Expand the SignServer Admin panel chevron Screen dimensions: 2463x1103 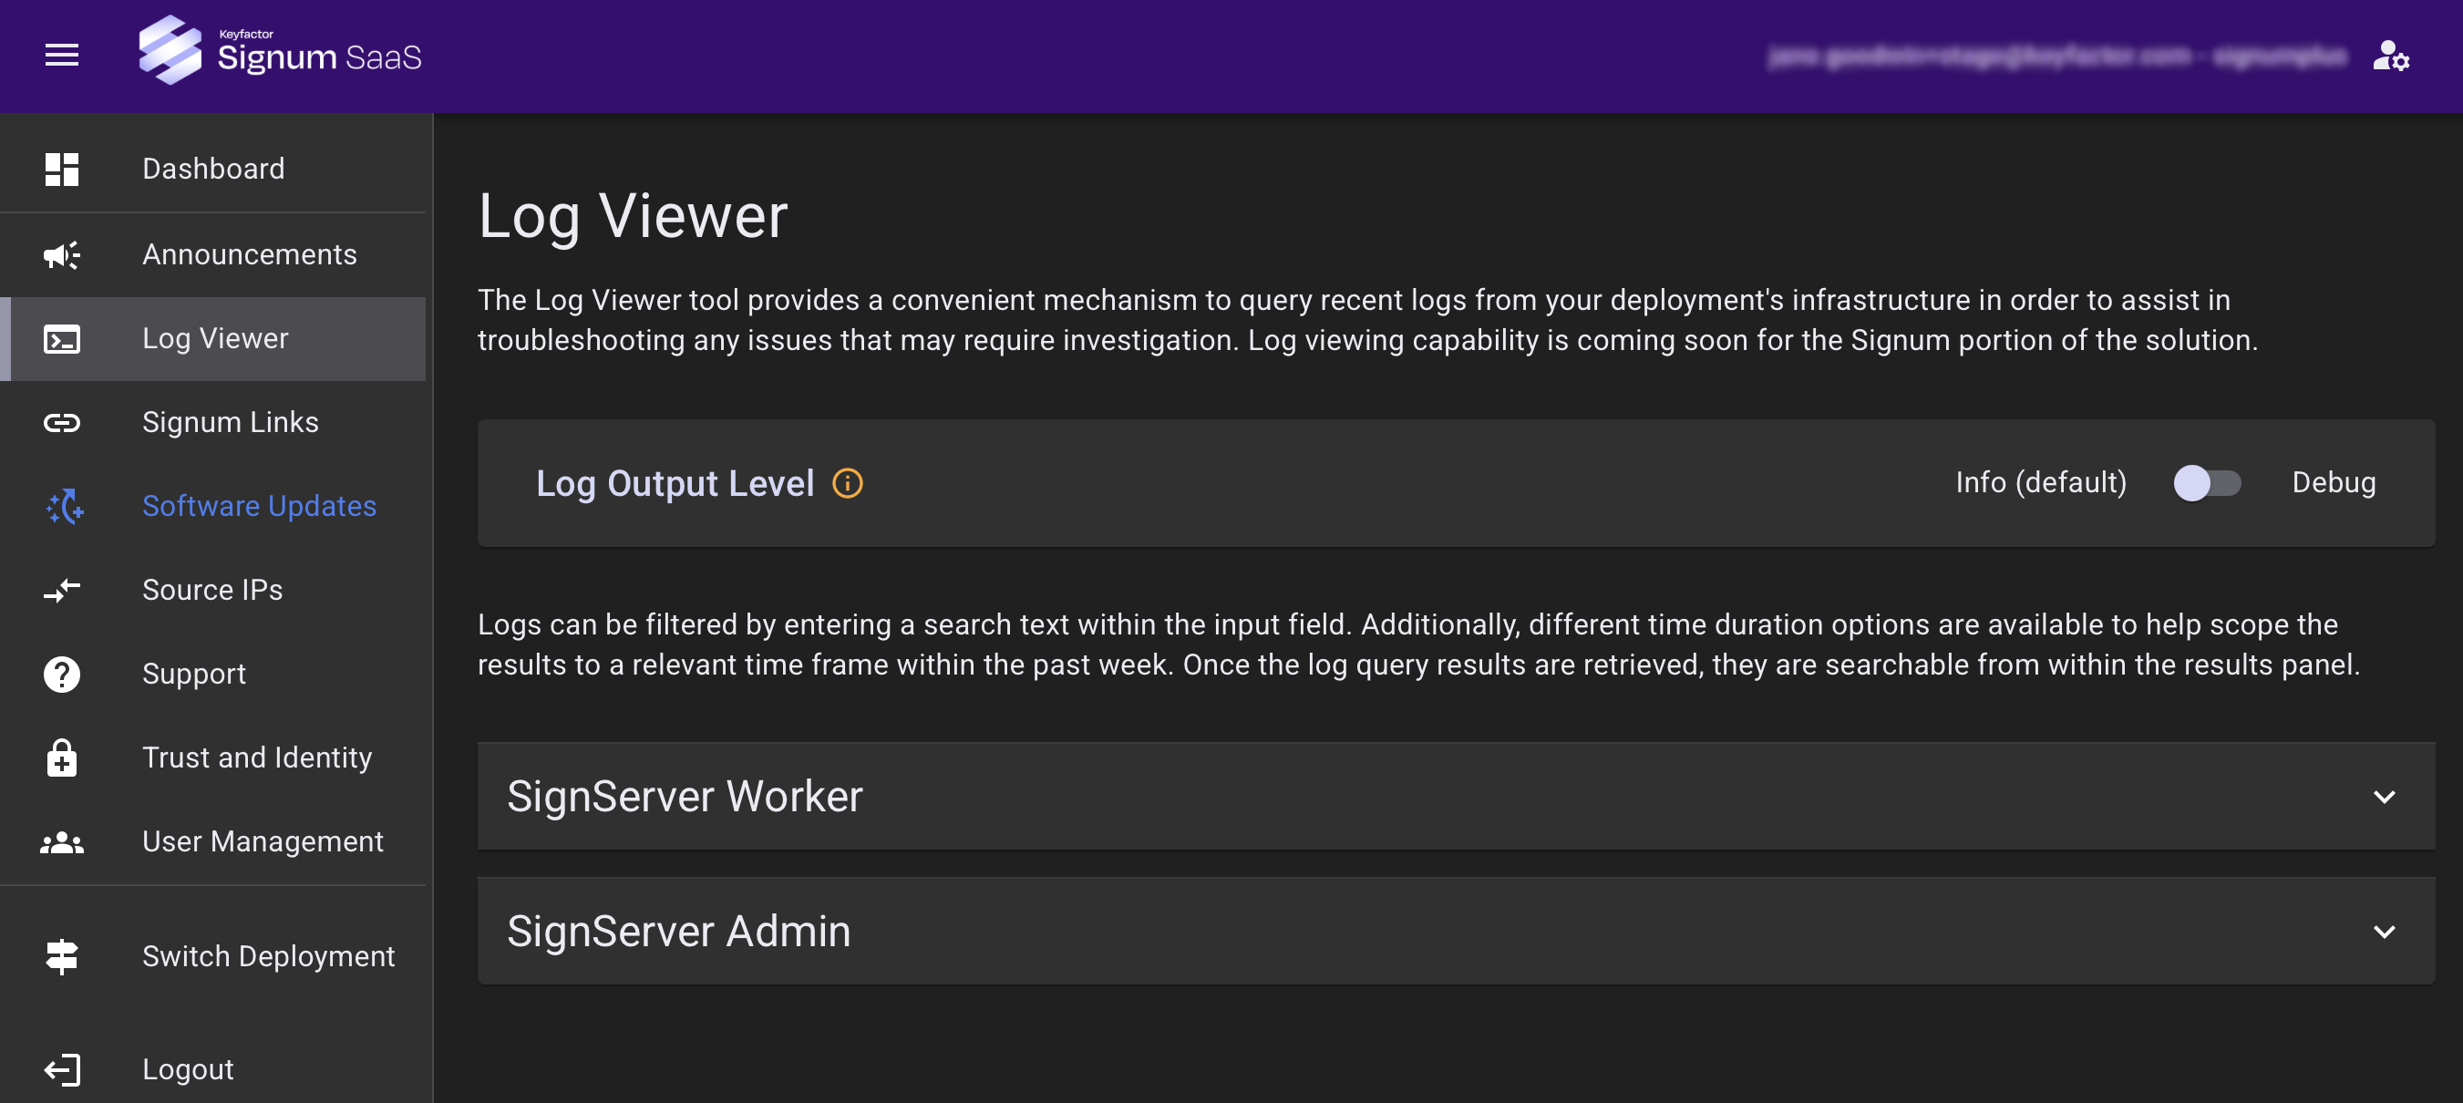point(2384,932)
